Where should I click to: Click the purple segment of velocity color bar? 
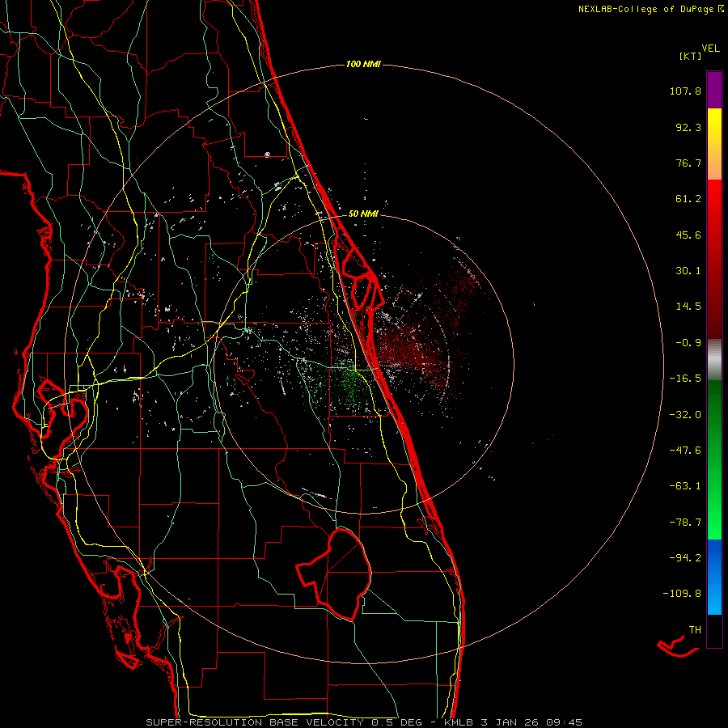714,90
